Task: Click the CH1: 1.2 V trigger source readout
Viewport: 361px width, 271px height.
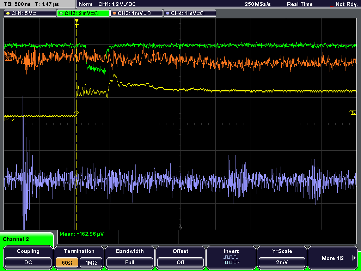Action: point(117,4)
